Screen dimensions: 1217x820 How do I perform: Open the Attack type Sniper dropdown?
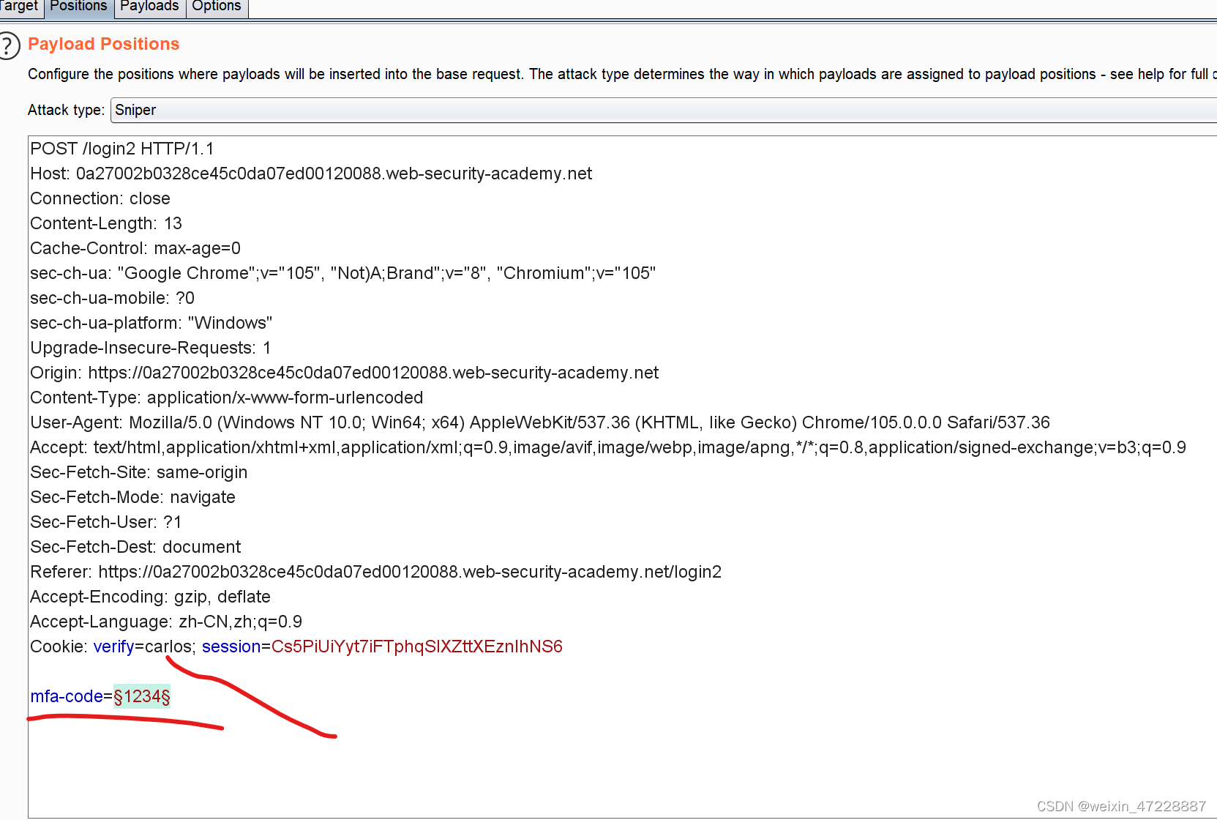tap(664, 110)
